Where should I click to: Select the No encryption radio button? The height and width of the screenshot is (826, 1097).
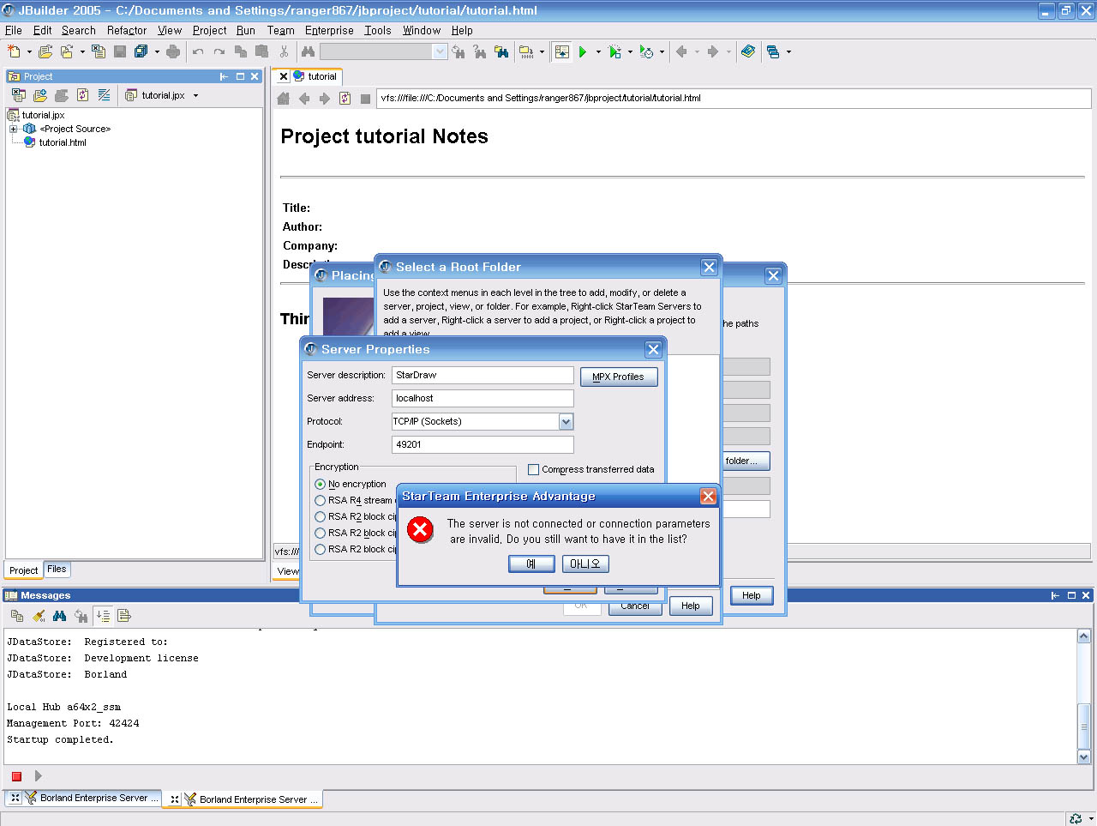tap(321, 485)
